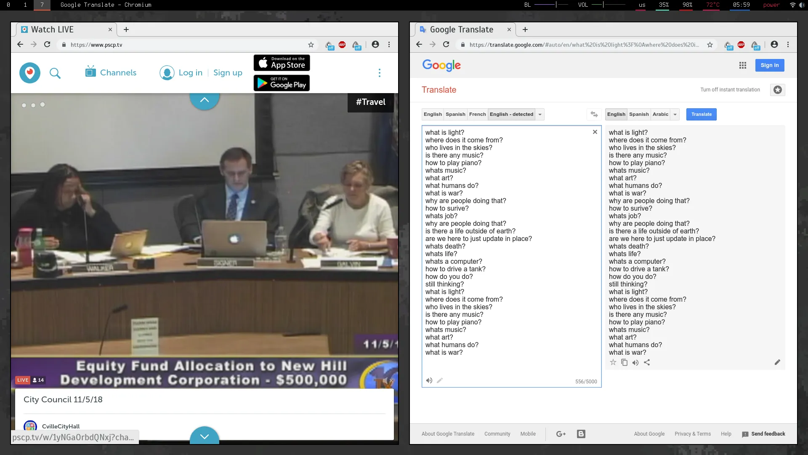Collapse broadcast info with down chevron
This screenshot has height=455, width=808.
pos(205,436)
